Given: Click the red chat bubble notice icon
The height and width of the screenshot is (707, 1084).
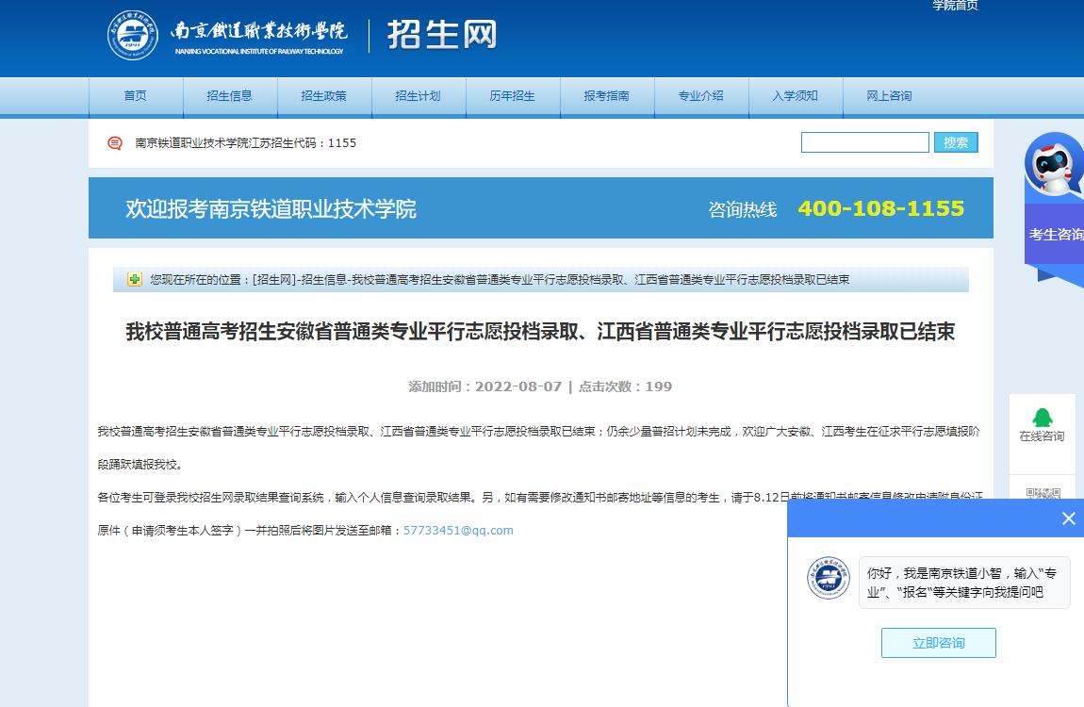Looking at the screenshot, I should [x=115, y=143].
